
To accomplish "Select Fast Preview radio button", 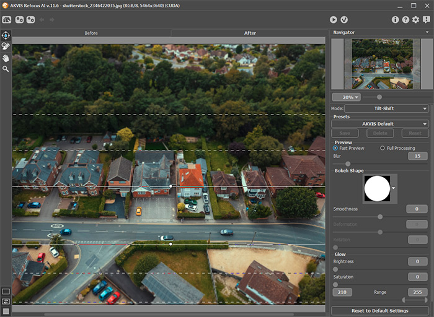I will click(x=335, y=148).
